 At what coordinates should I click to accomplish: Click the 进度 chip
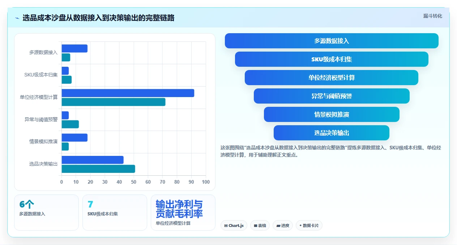pyautogui.click(x=283, y=226)
